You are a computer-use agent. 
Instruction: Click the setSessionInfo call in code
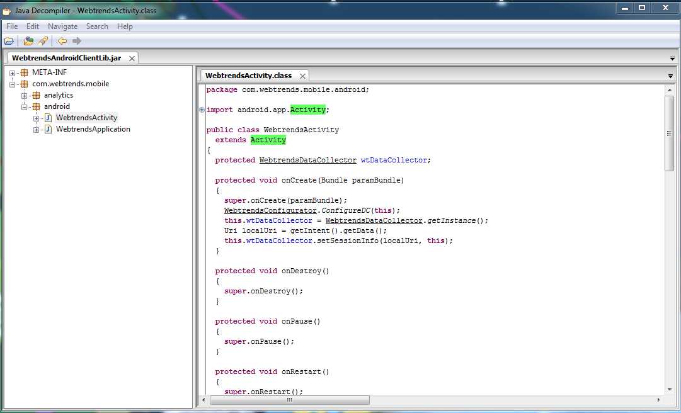[x=348, y=240]
